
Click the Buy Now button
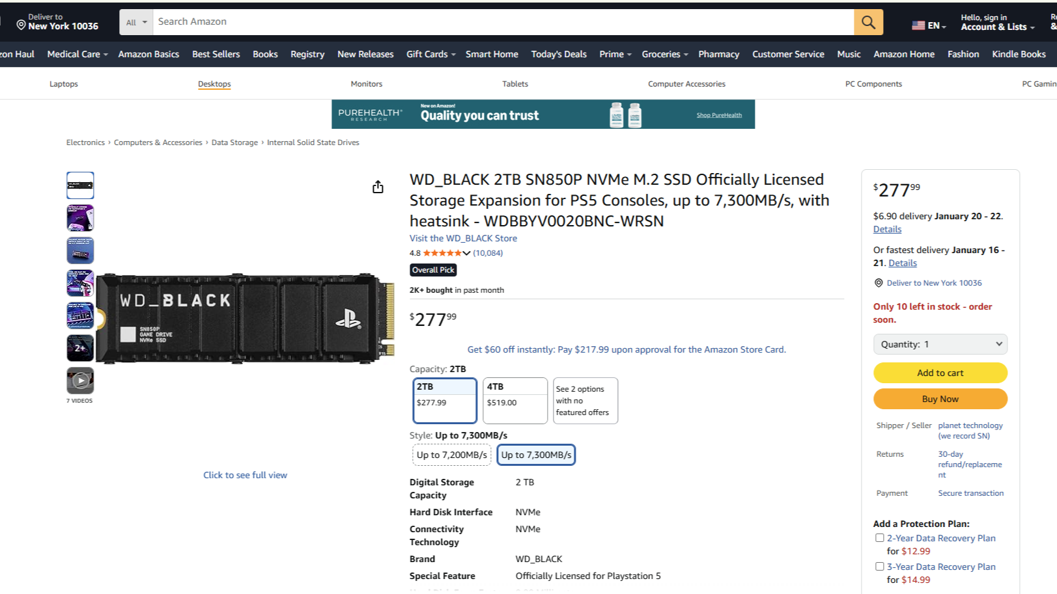[x=940, y=399]
